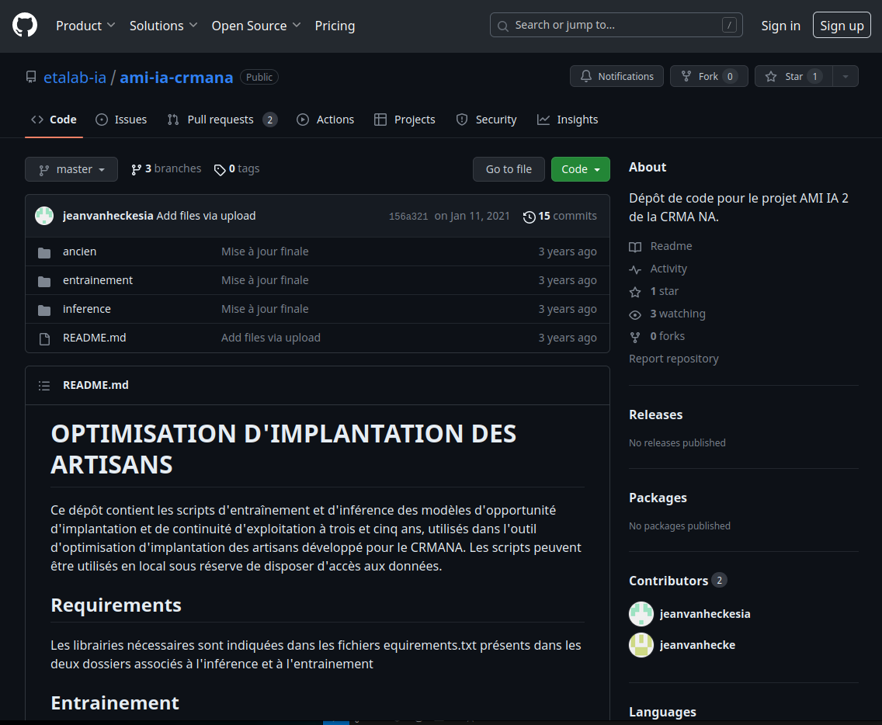Image resolution: width=882 pixels, height=725 pixels.
Task: Open the ancien folder
Action: [79, 252]
